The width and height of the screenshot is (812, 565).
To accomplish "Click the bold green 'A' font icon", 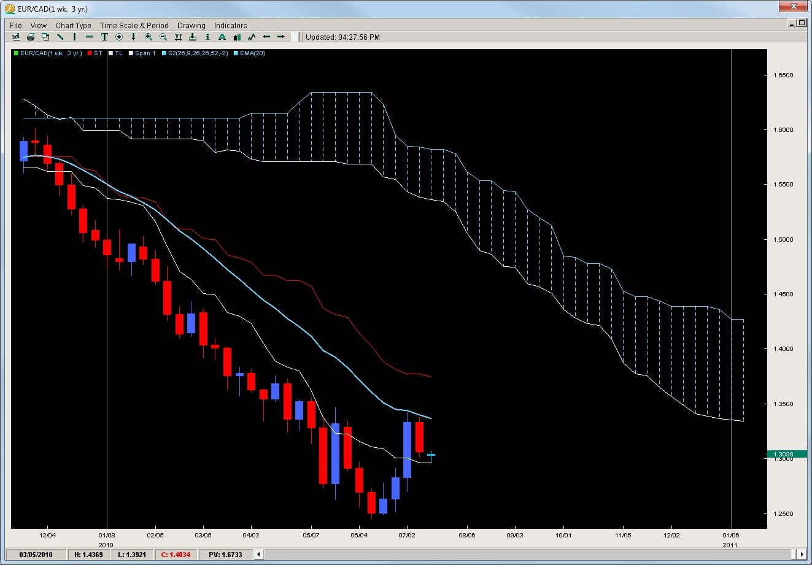I will (x=222, y=37).
